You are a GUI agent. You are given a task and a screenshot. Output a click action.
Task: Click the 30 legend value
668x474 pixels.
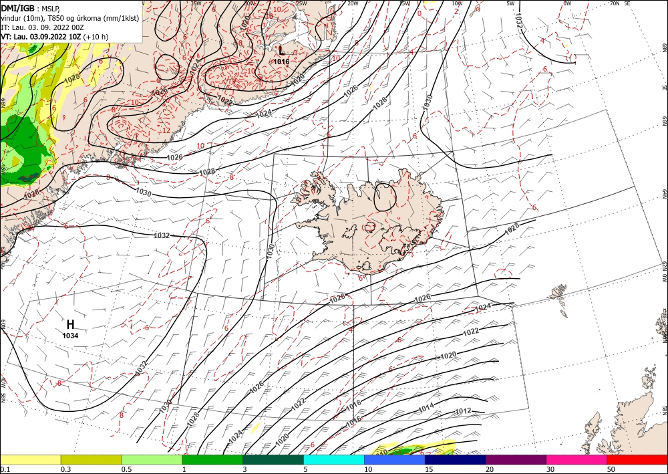pyautogui.click(x=551, y=469)
